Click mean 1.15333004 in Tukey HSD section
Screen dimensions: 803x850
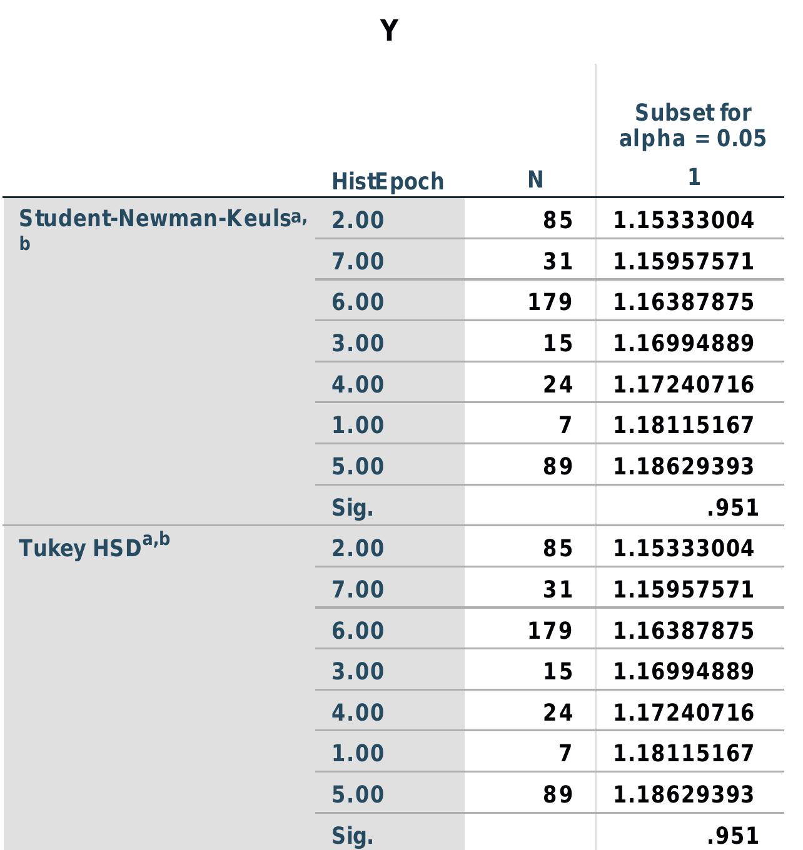(x=684, y=548)
